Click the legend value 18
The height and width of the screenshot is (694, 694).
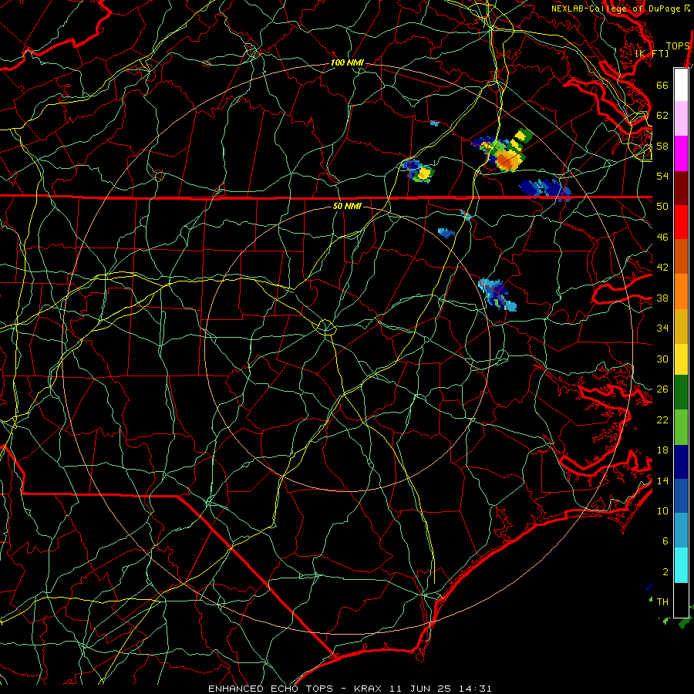coord(662,450)
